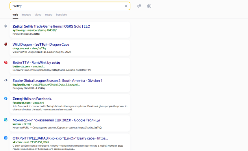Click betterttv.com domain link
The image size is (248, 151).
21,66
